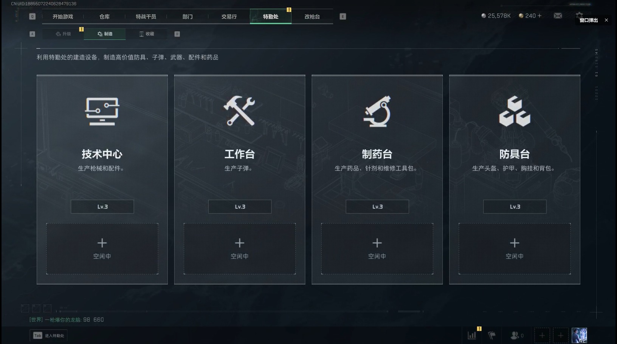Click the 防具台 cubes icon
617x344 pixels.
pyautogui.click(x=515, y=111)
